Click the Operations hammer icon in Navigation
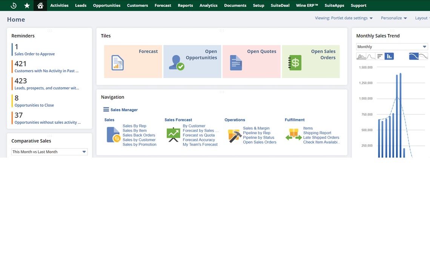This screenshot has width=430, height=279. pos(234,136)
